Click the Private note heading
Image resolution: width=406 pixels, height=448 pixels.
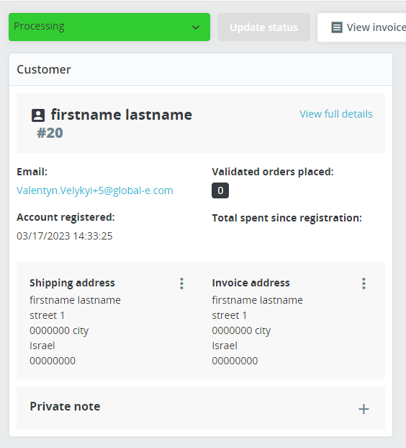[x=65, y=406]
